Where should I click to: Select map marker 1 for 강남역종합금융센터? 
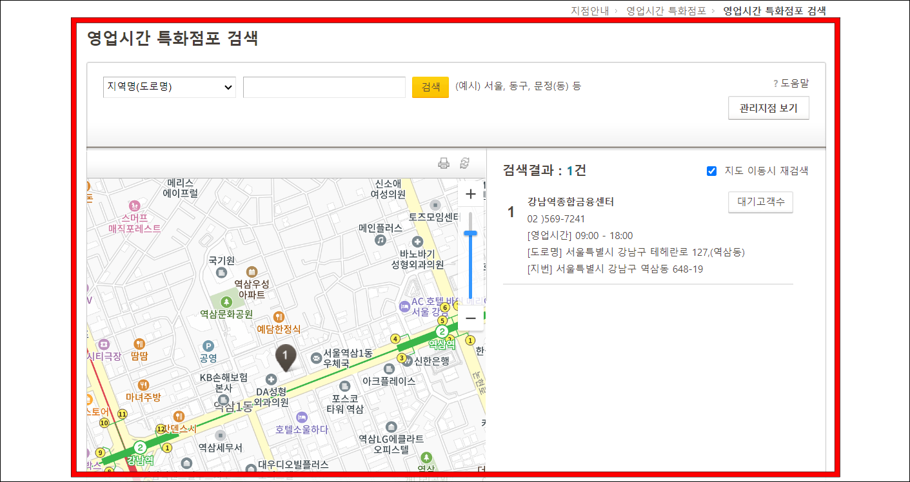286,356
